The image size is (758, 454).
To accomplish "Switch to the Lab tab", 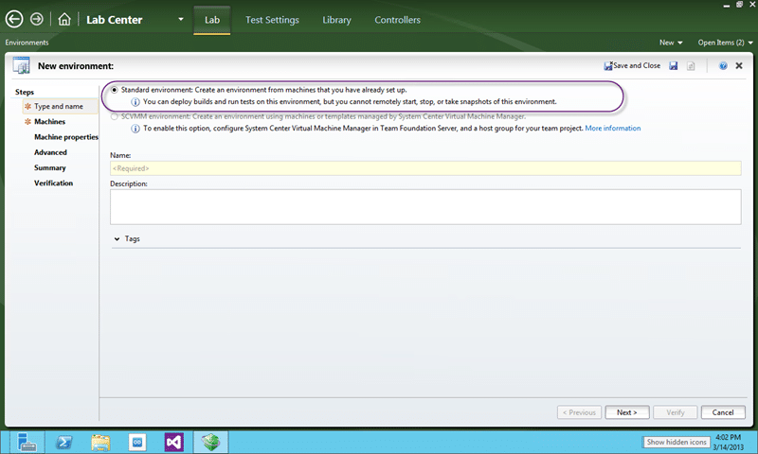I will [211, 20].
